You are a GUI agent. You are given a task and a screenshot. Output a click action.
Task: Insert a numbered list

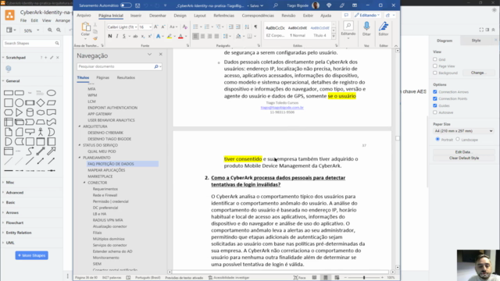(206, 27)
